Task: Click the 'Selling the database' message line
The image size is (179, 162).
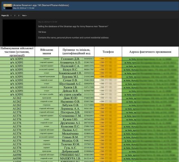Action: (73, 26)
